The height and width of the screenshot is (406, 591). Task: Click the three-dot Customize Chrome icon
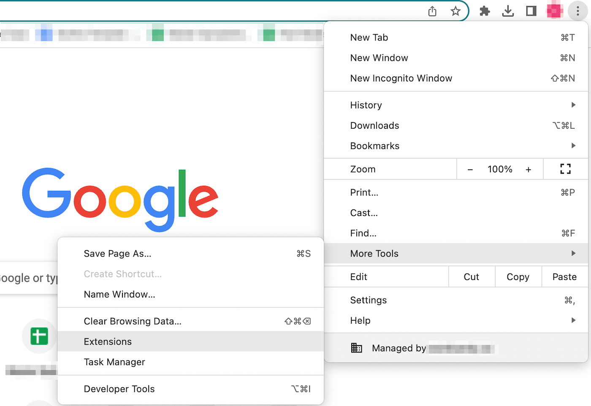tap(577, 11)
